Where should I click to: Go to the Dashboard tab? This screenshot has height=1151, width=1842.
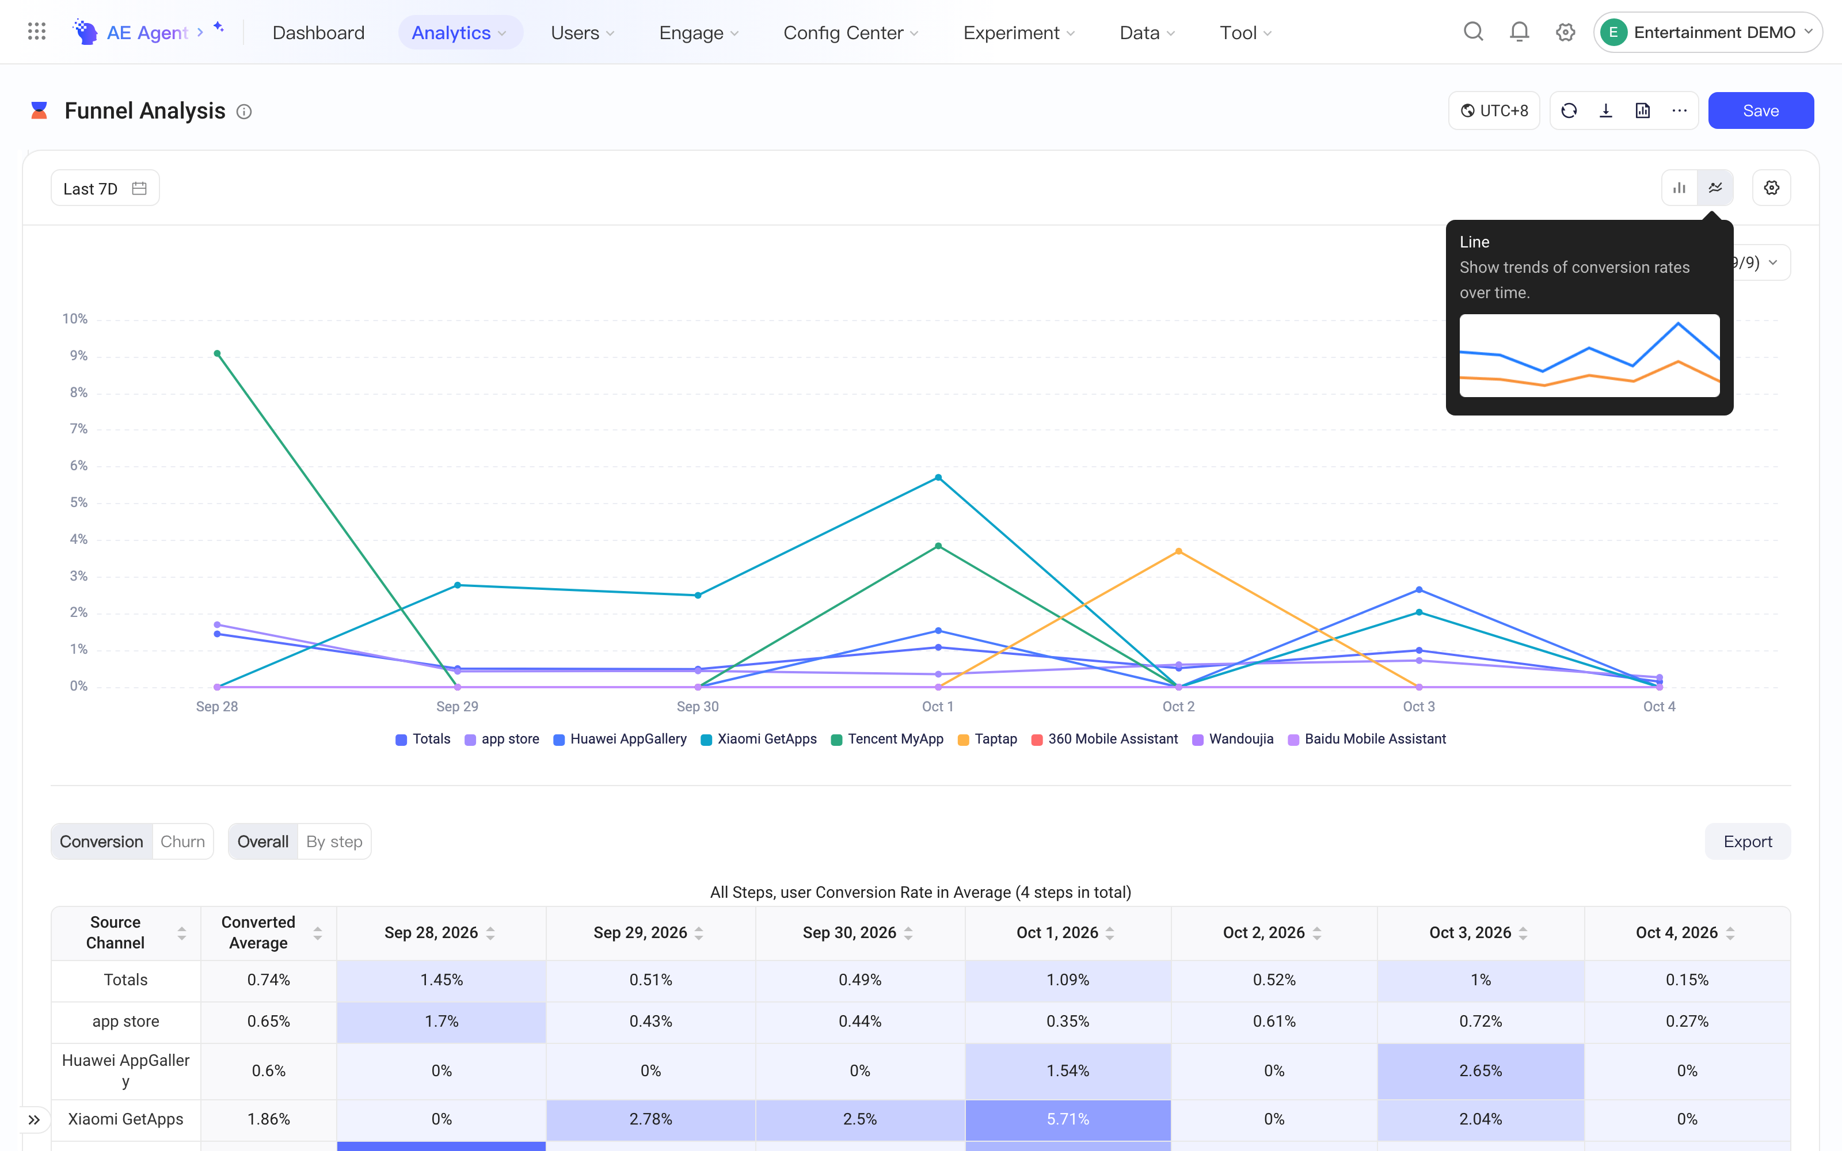click(x=318, y=33)
